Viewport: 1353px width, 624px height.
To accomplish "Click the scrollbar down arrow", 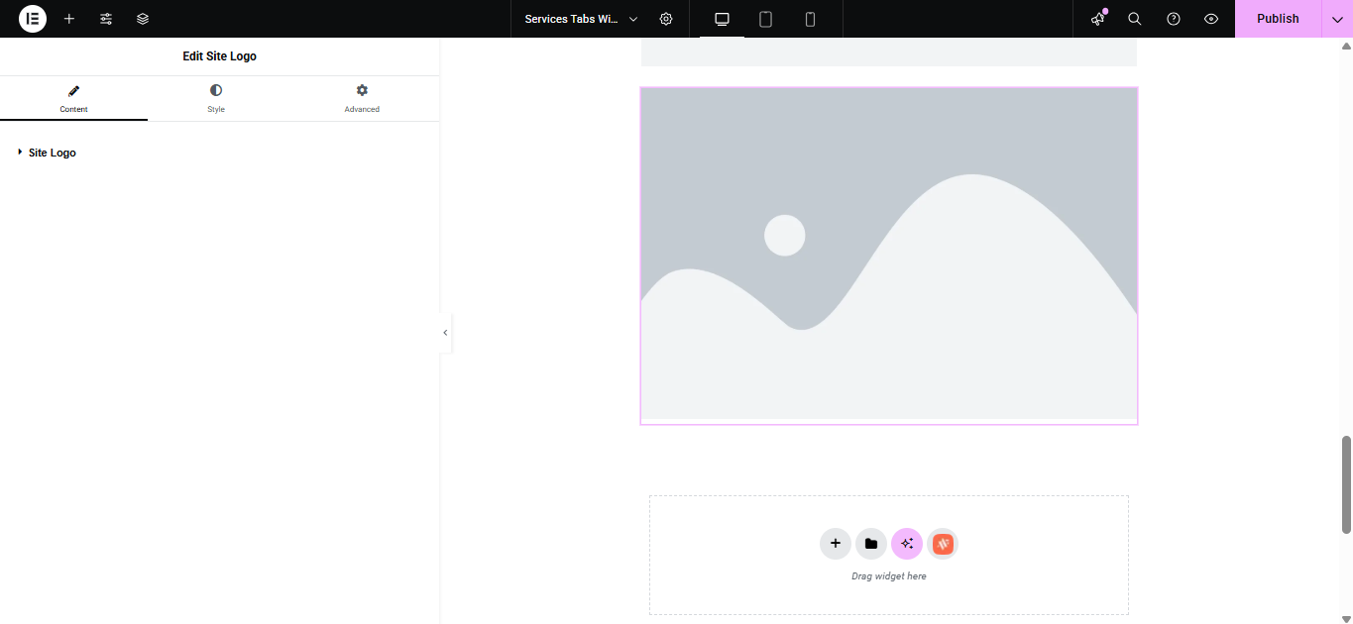I will (1346, 618).
